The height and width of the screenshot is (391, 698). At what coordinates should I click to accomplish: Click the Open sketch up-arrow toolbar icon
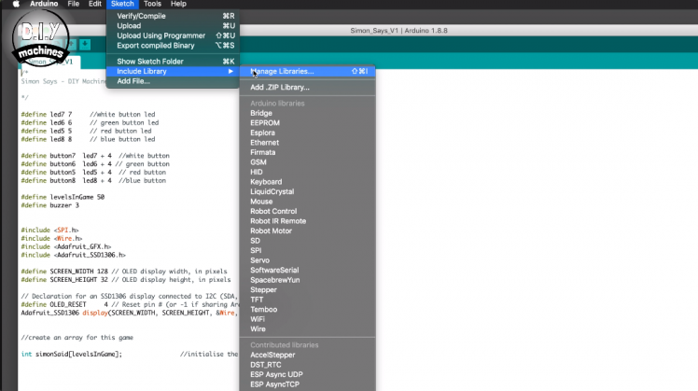click(70, 43)
